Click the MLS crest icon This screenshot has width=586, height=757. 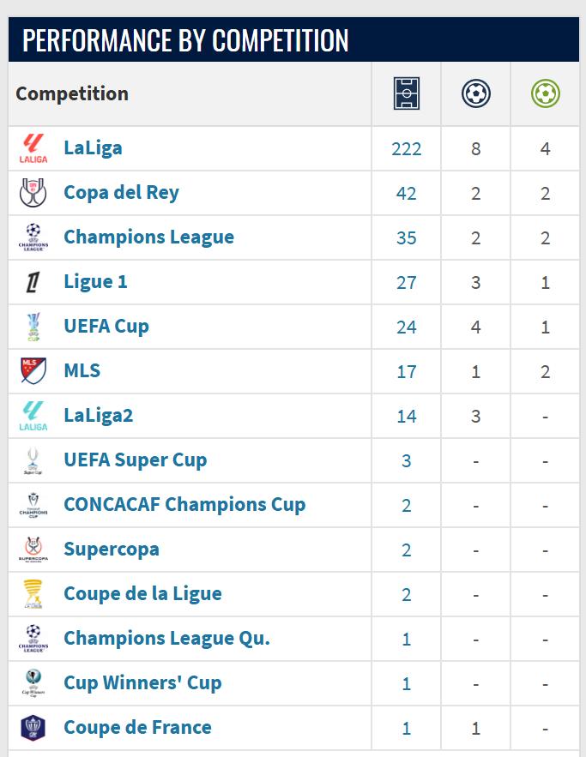[33, 371]
